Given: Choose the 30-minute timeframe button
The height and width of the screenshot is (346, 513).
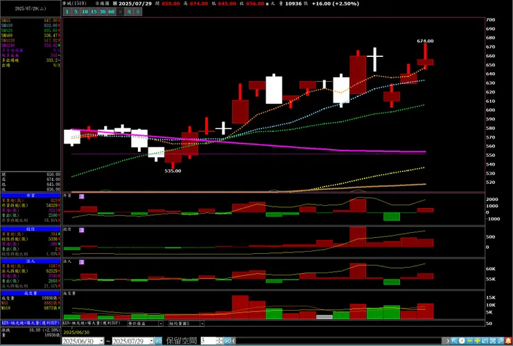Looking at the screenshot, I should 103,12.
